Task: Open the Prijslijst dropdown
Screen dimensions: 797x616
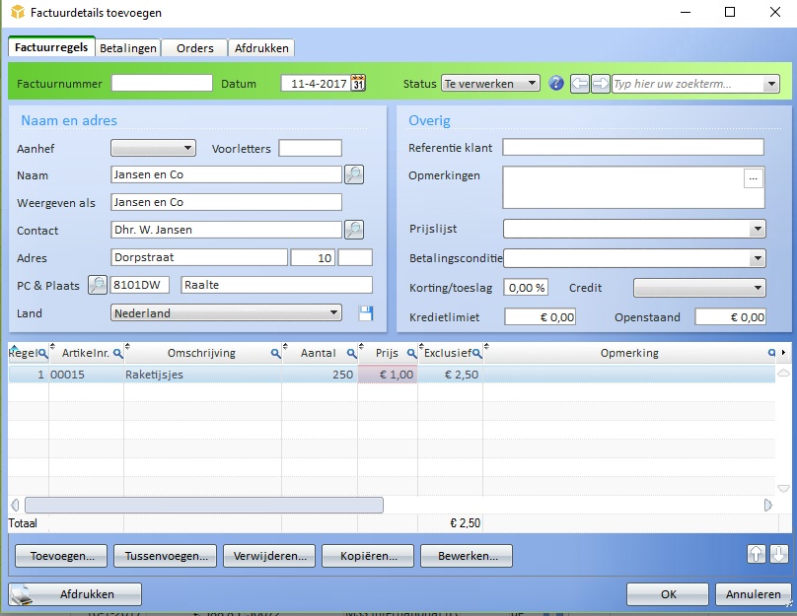Action: click(758, 229)
